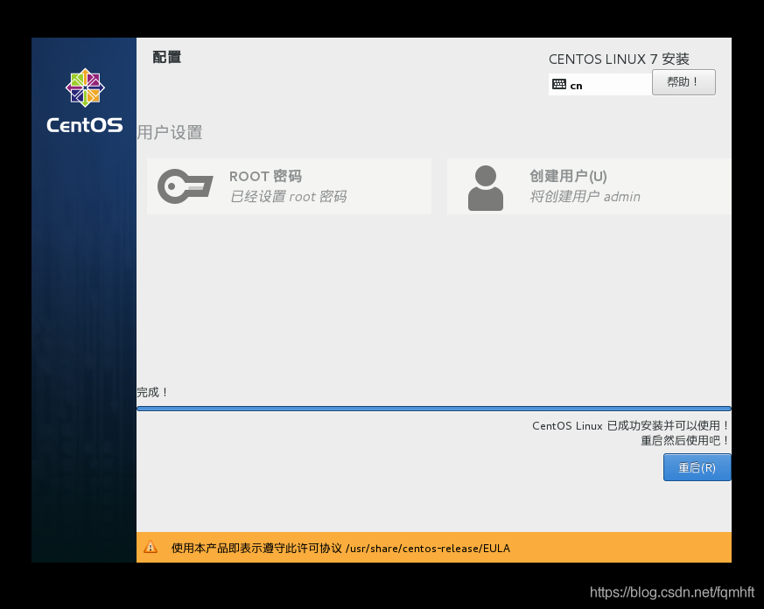Click the 重启(R) reboot button
Image resolution: width=764 pixels, height=609 pixels.
697,467
